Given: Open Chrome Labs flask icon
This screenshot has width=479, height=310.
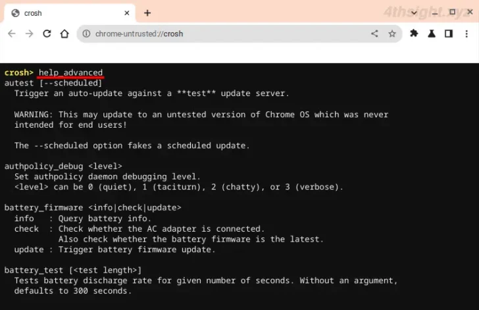Looking at the screenshot, I should point(432,34).
